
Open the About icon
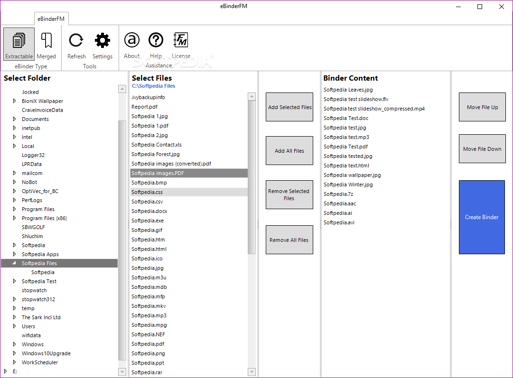click(x=132, y=40)
